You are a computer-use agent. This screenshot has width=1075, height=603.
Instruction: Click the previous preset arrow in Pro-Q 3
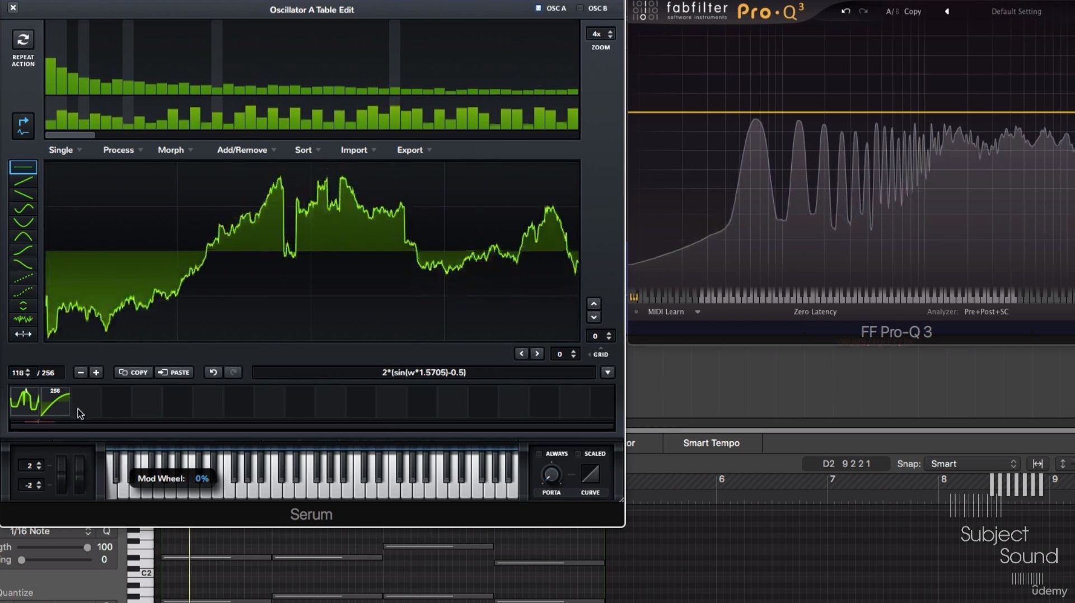click(x=947, y=11)
